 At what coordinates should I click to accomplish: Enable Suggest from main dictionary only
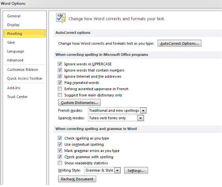point(60,95)
